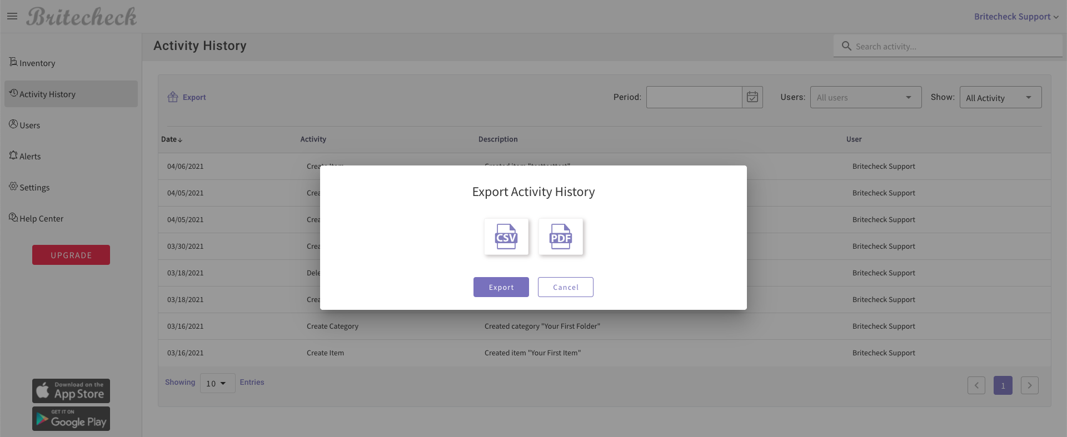
Task: Click the search magnifier icon
Action: pos(846,46)
